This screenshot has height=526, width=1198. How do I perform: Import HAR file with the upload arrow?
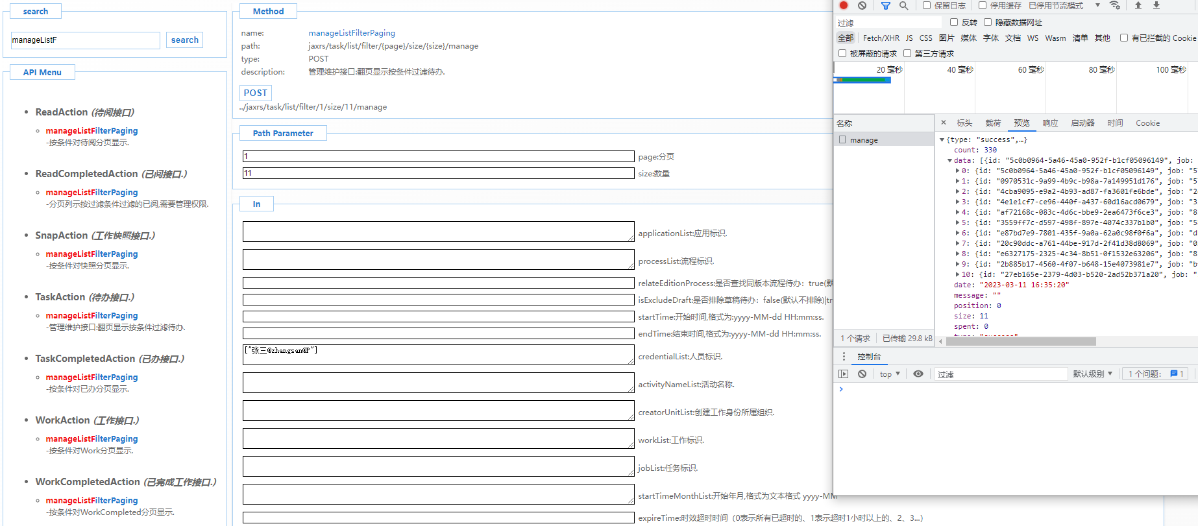(x=1138, y=5)
